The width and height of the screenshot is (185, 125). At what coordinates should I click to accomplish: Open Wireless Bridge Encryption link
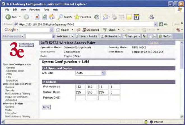11,113
